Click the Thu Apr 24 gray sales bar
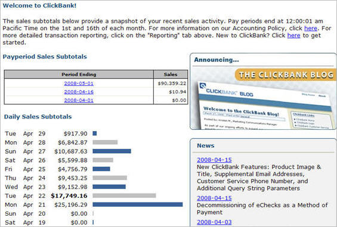 (110, 178)
